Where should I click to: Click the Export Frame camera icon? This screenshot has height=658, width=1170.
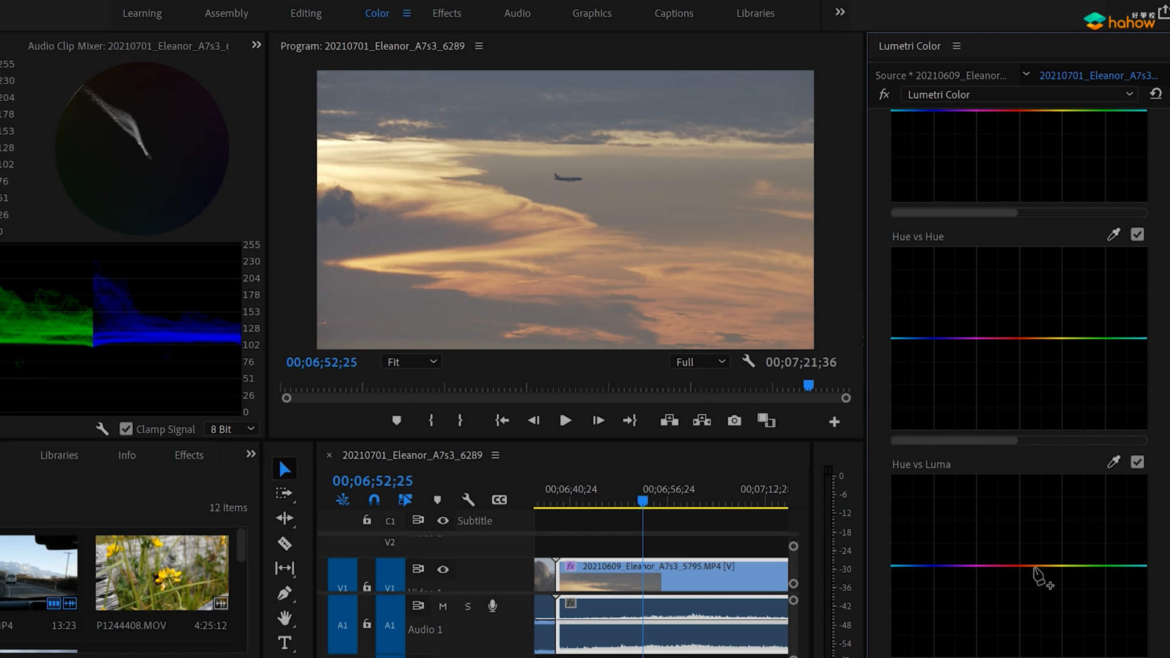734,421
